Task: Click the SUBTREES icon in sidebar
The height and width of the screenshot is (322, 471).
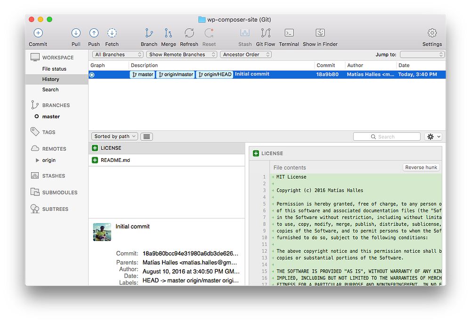Action: pos(35,209)
